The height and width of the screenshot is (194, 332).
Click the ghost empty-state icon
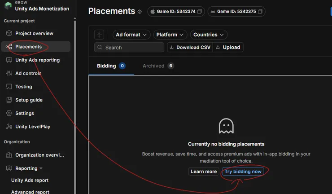[x=226, y=126]
